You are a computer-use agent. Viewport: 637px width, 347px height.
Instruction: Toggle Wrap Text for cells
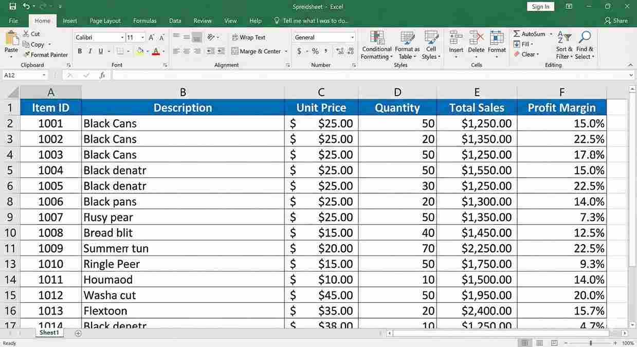[x=248, y=38]
